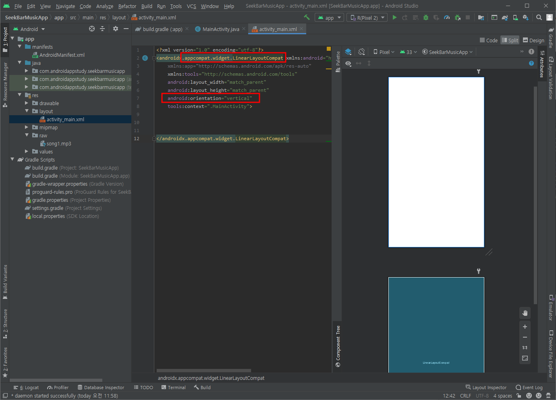Viewport: 556px width, 400px height.
Task: Open the Event Log
Action: coord(529,388)
